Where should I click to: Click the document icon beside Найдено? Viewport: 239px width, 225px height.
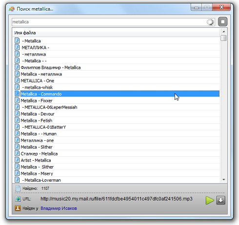tap(18, 188)
